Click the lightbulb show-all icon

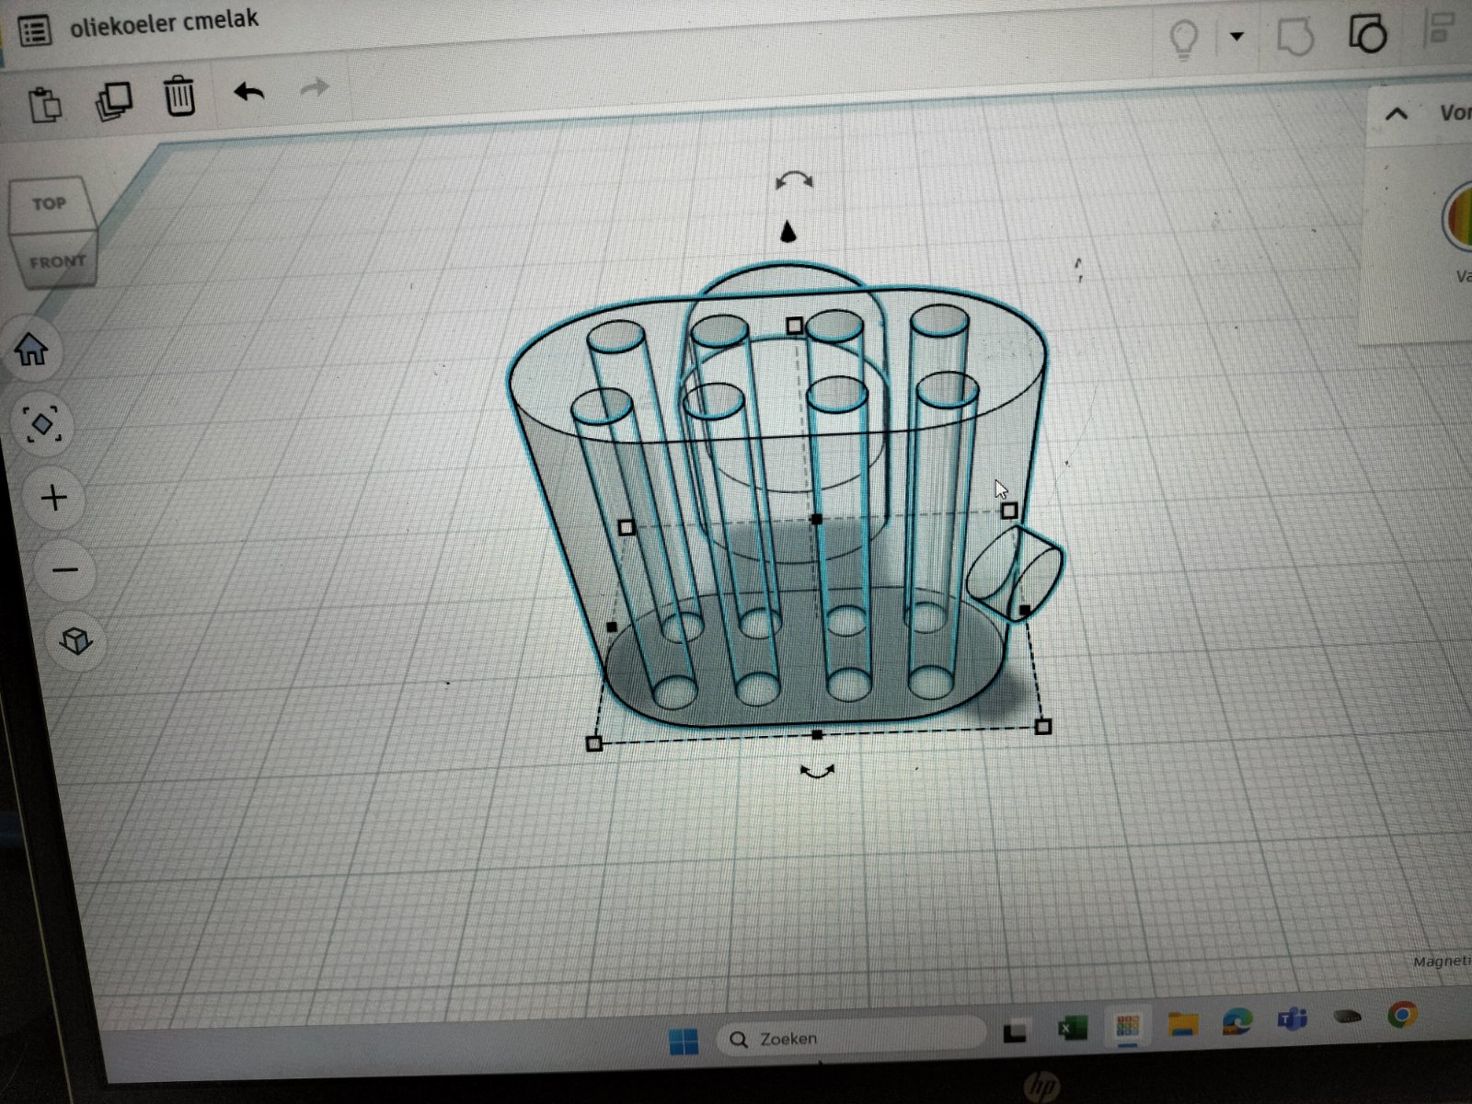[1183, 39]
